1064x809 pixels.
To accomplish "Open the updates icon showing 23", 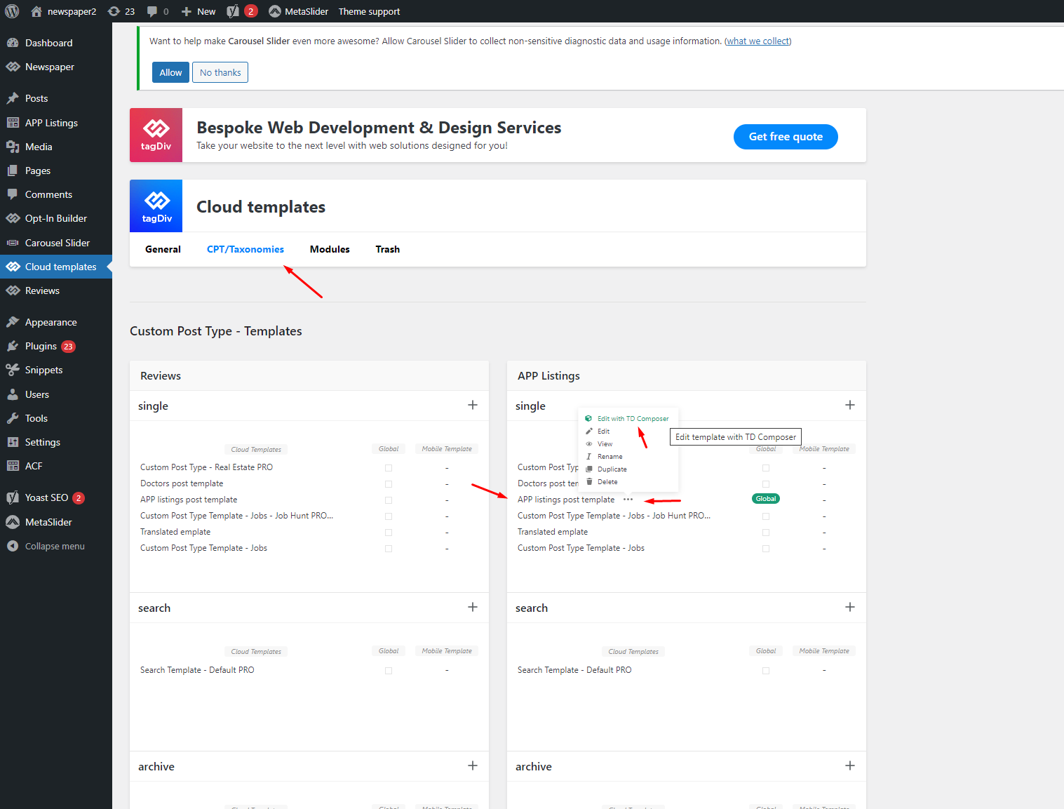I will tap(121, 11).
